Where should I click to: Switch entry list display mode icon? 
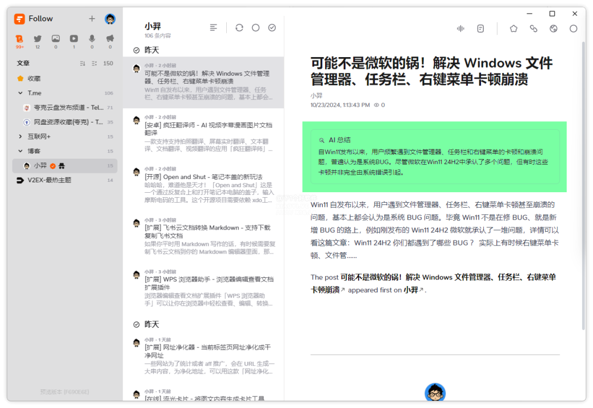(214, 27)
